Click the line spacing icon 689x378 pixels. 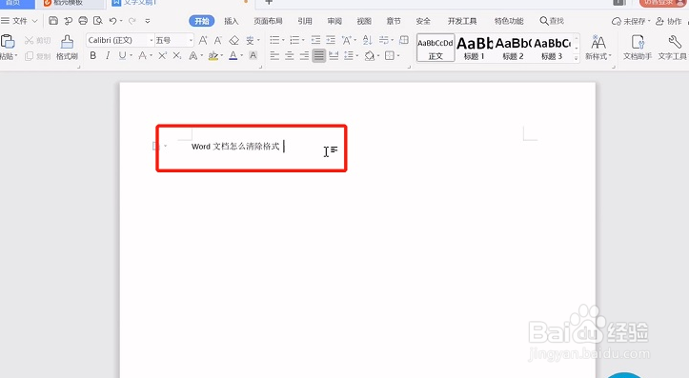pyautogui.click(x=349, y=56)
